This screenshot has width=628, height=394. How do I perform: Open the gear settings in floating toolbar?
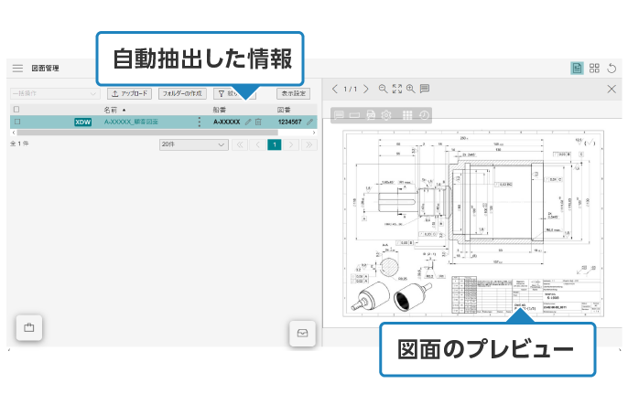(386, 115)
